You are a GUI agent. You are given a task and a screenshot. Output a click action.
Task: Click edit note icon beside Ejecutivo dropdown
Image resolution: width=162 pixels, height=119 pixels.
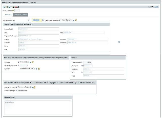[39, 69]
